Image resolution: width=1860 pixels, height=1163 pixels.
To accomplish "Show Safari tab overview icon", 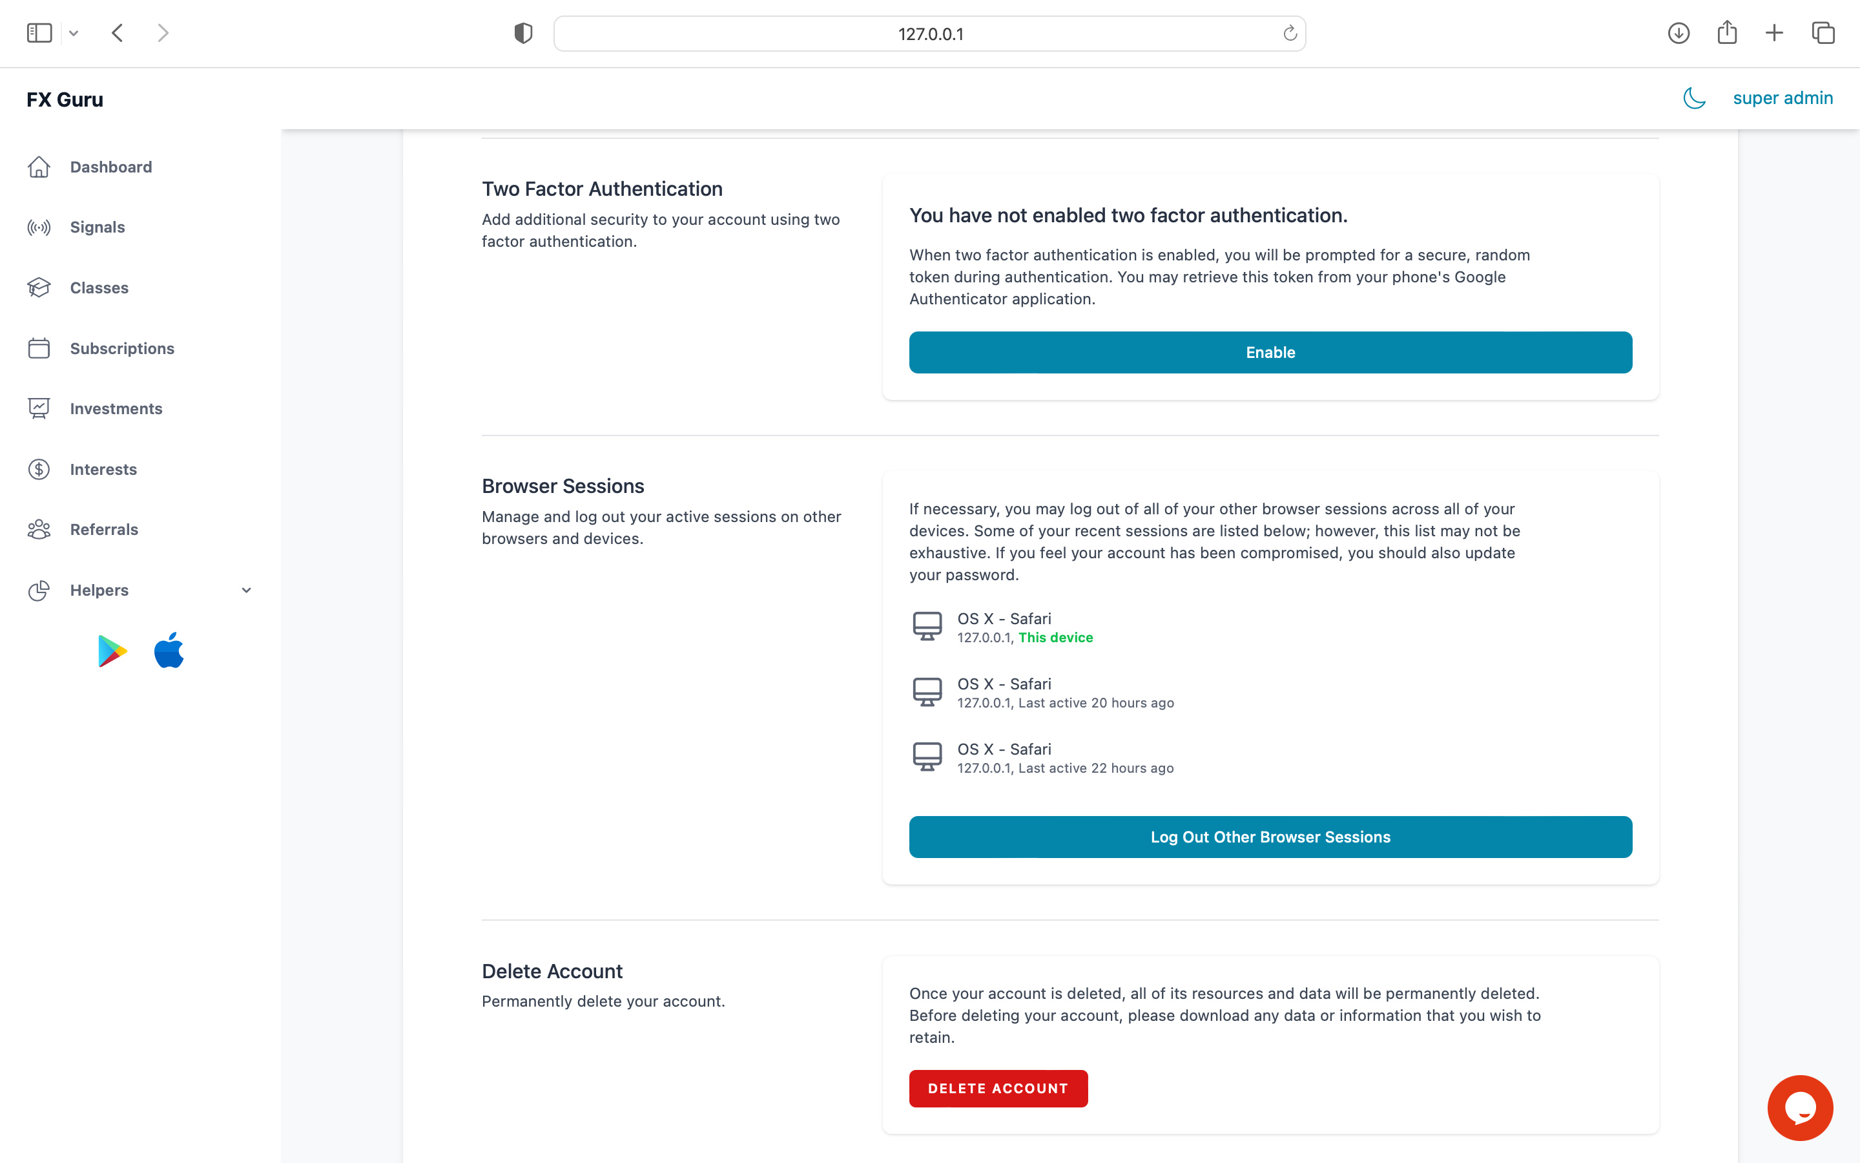I will [x=1823, y=33].
